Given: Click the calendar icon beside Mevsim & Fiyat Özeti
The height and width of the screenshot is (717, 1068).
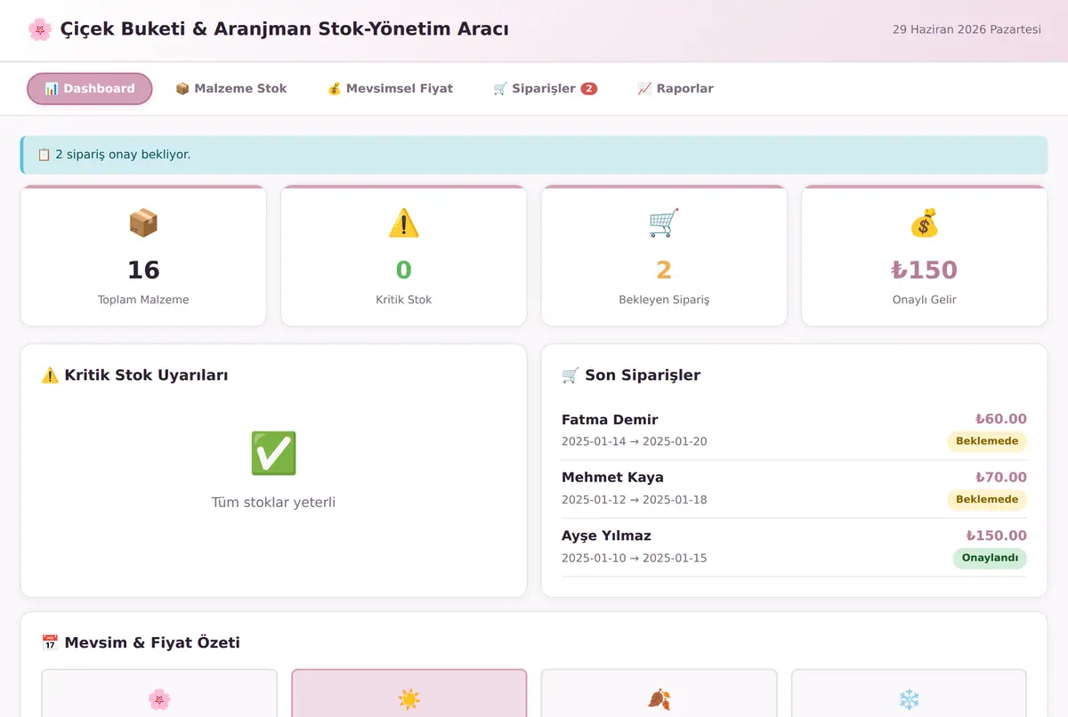Looking at the screenshot, I should [x=50, y=643].
